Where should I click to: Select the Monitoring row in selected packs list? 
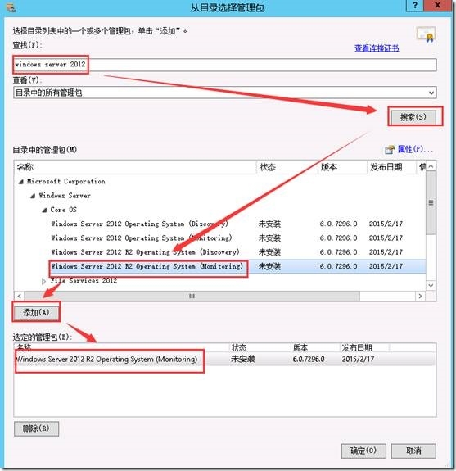point(225,359)
